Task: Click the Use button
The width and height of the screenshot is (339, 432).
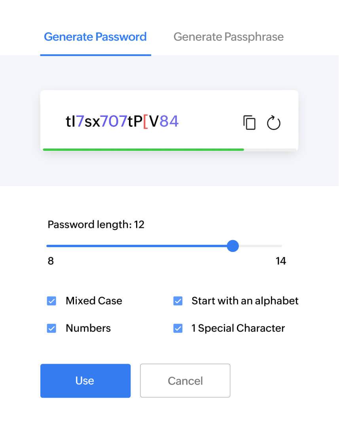Action: pos(85,381)
